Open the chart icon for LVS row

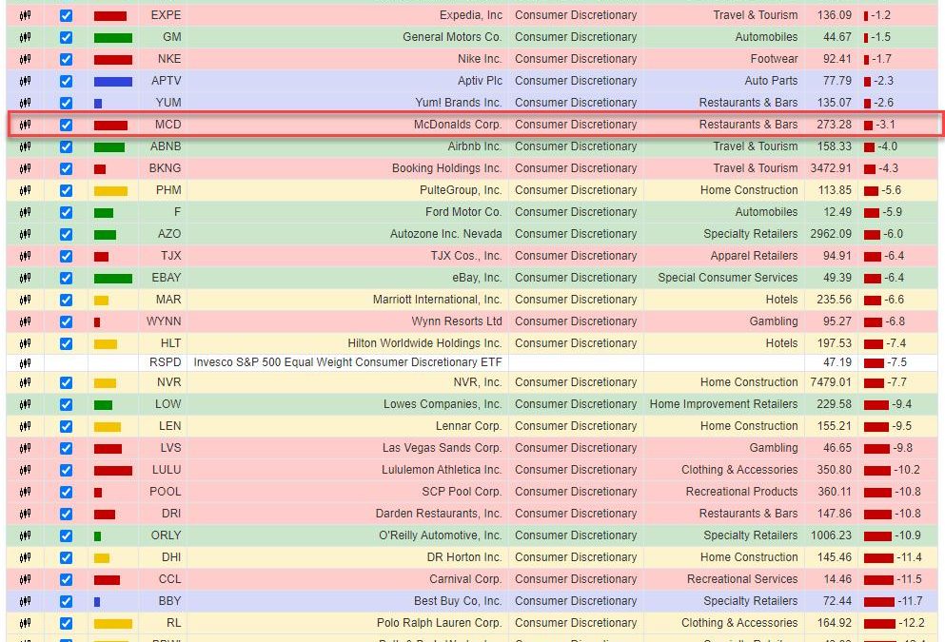tap(25, 448)
